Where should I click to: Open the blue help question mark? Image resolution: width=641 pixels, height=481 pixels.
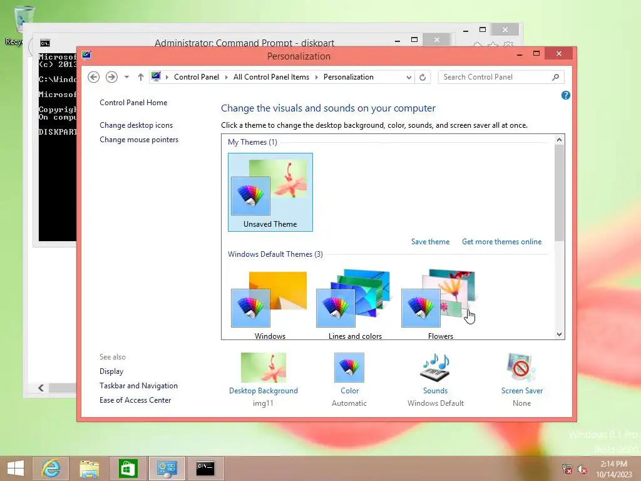565,95
